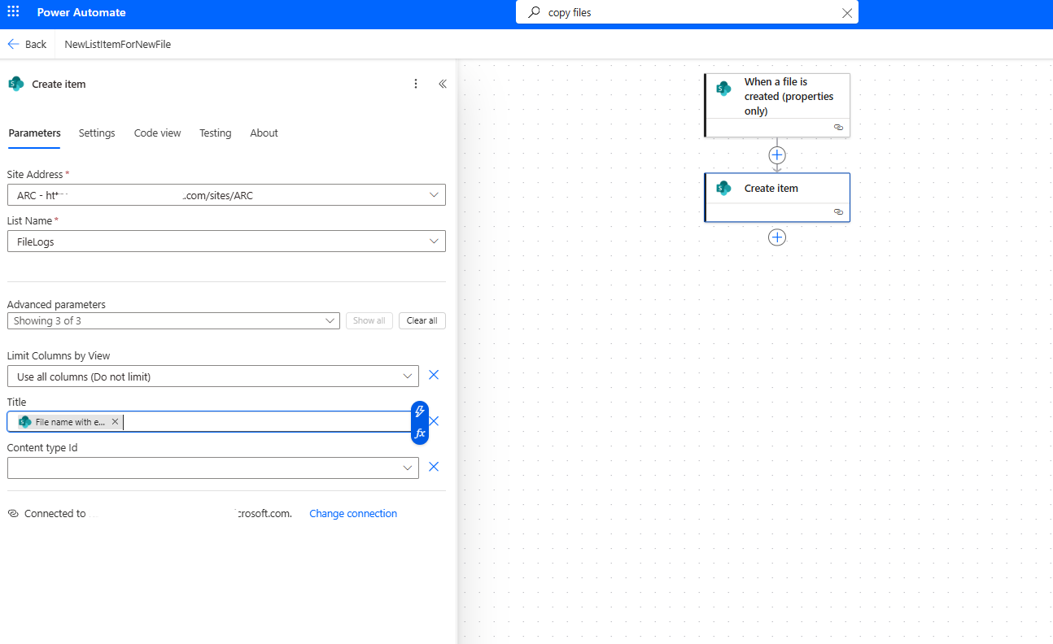Open the app launcher waffle icon
The image size is (1053, 644).
(x=13, y=12)
